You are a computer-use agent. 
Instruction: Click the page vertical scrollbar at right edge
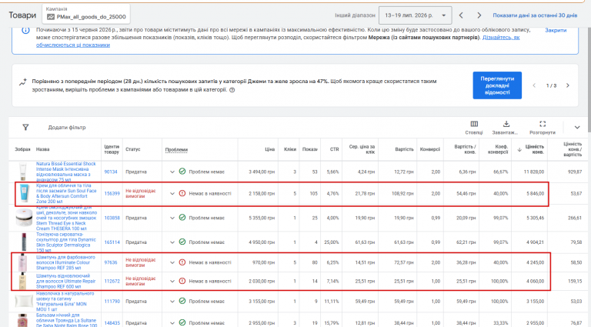coord(589,79)
